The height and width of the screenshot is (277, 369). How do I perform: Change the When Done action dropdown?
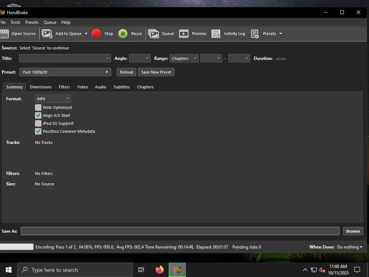point(350,247)
